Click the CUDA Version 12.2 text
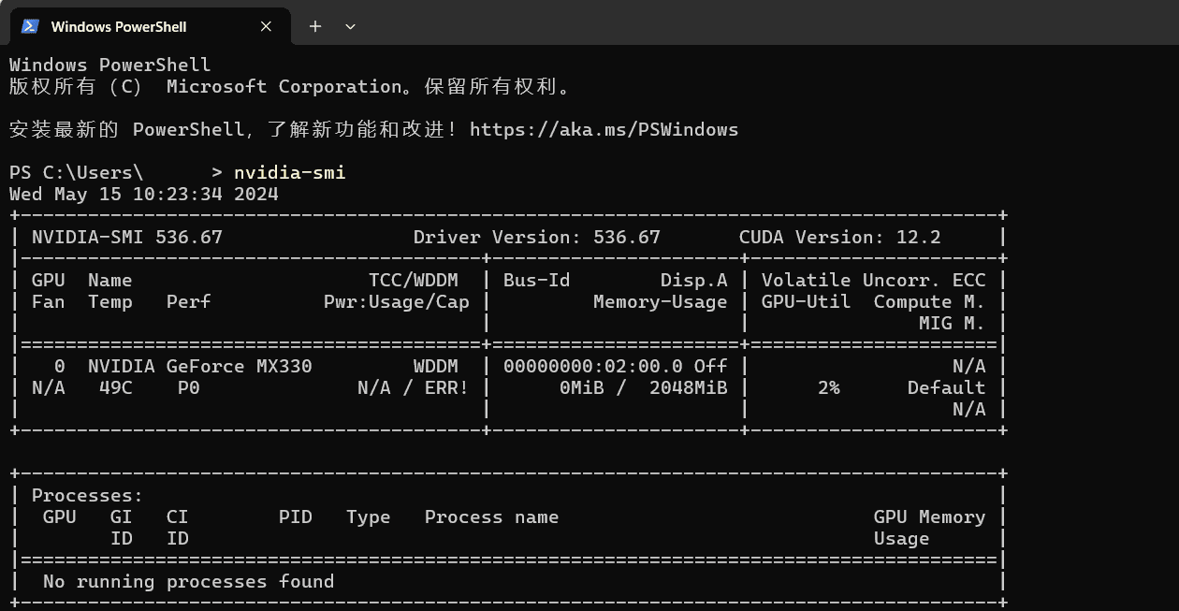The height and width of the screenshot is (611, 1179). (839, 238)
